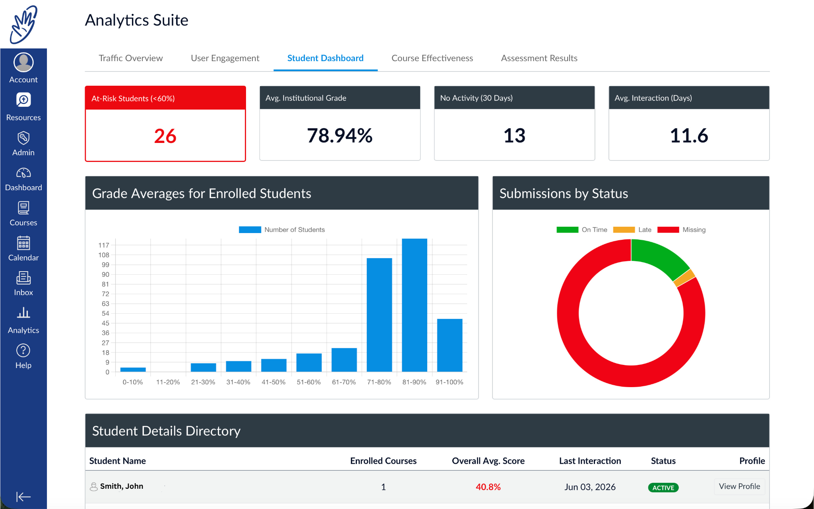Image resolution: width=814 pixels, height=509 pixels.
Task: Switch to the User Engagement tab
Action: [225, 58]
